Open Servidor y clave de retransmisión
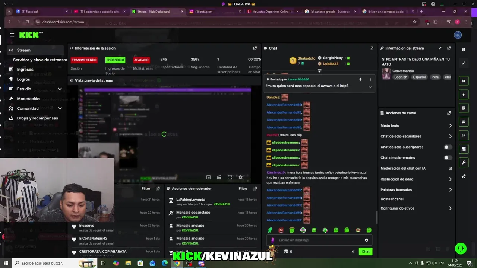The image size is (477, 268). click(40, 60)
